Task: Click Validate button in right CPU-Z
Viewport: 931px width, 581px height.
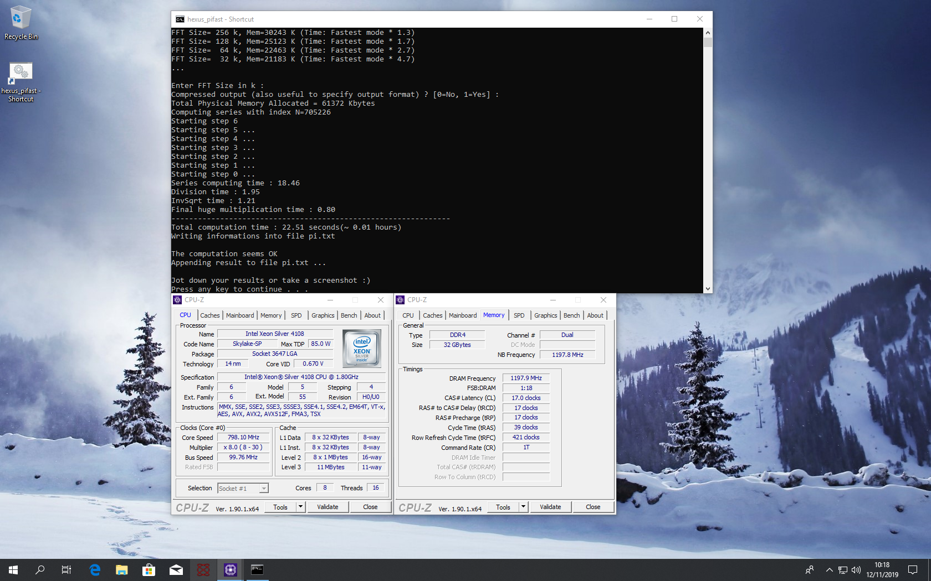Action: coord(550,507)
